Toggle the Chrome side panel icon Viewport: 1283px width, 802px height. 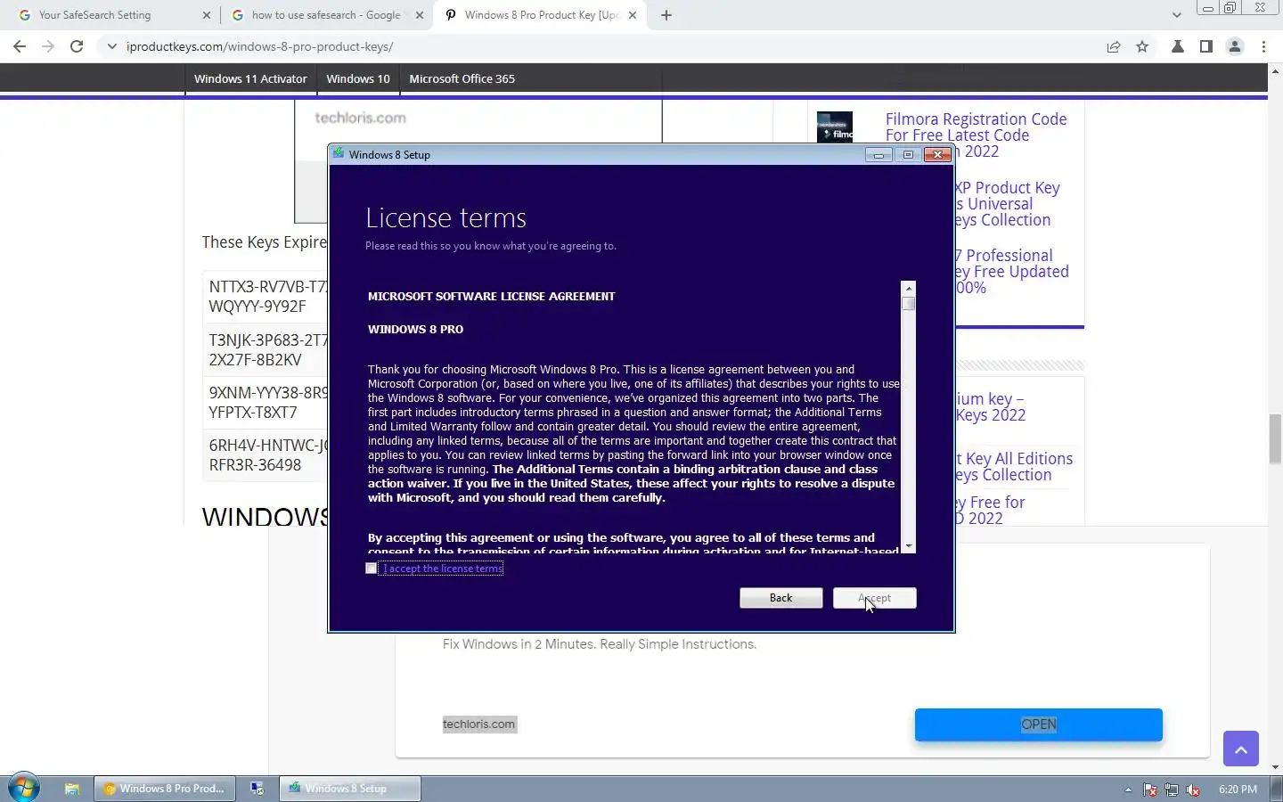1205,46
